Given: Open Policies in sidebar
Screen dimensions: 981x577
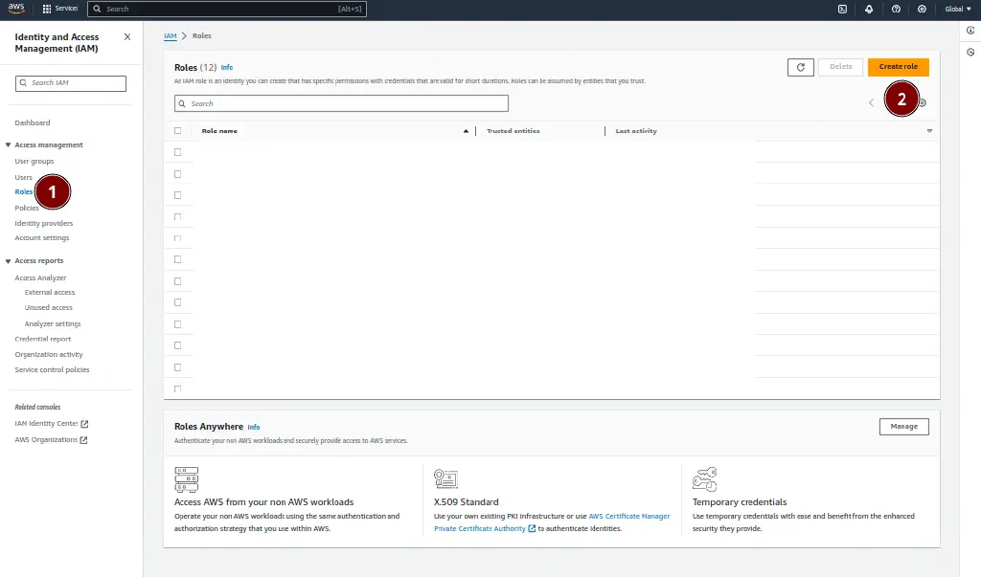Looking at the screenshot, I should click(27, 208).
